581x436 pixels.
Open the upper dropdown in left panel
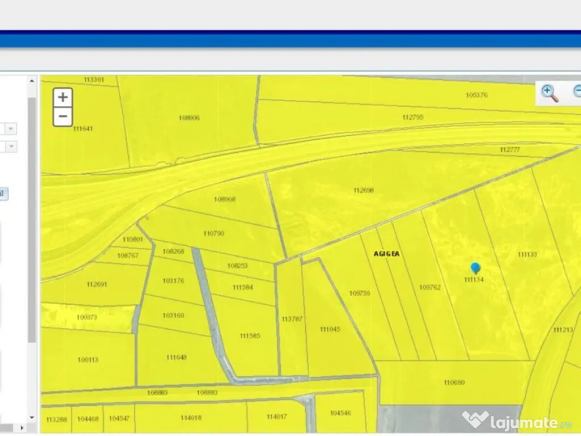(11, 129)
